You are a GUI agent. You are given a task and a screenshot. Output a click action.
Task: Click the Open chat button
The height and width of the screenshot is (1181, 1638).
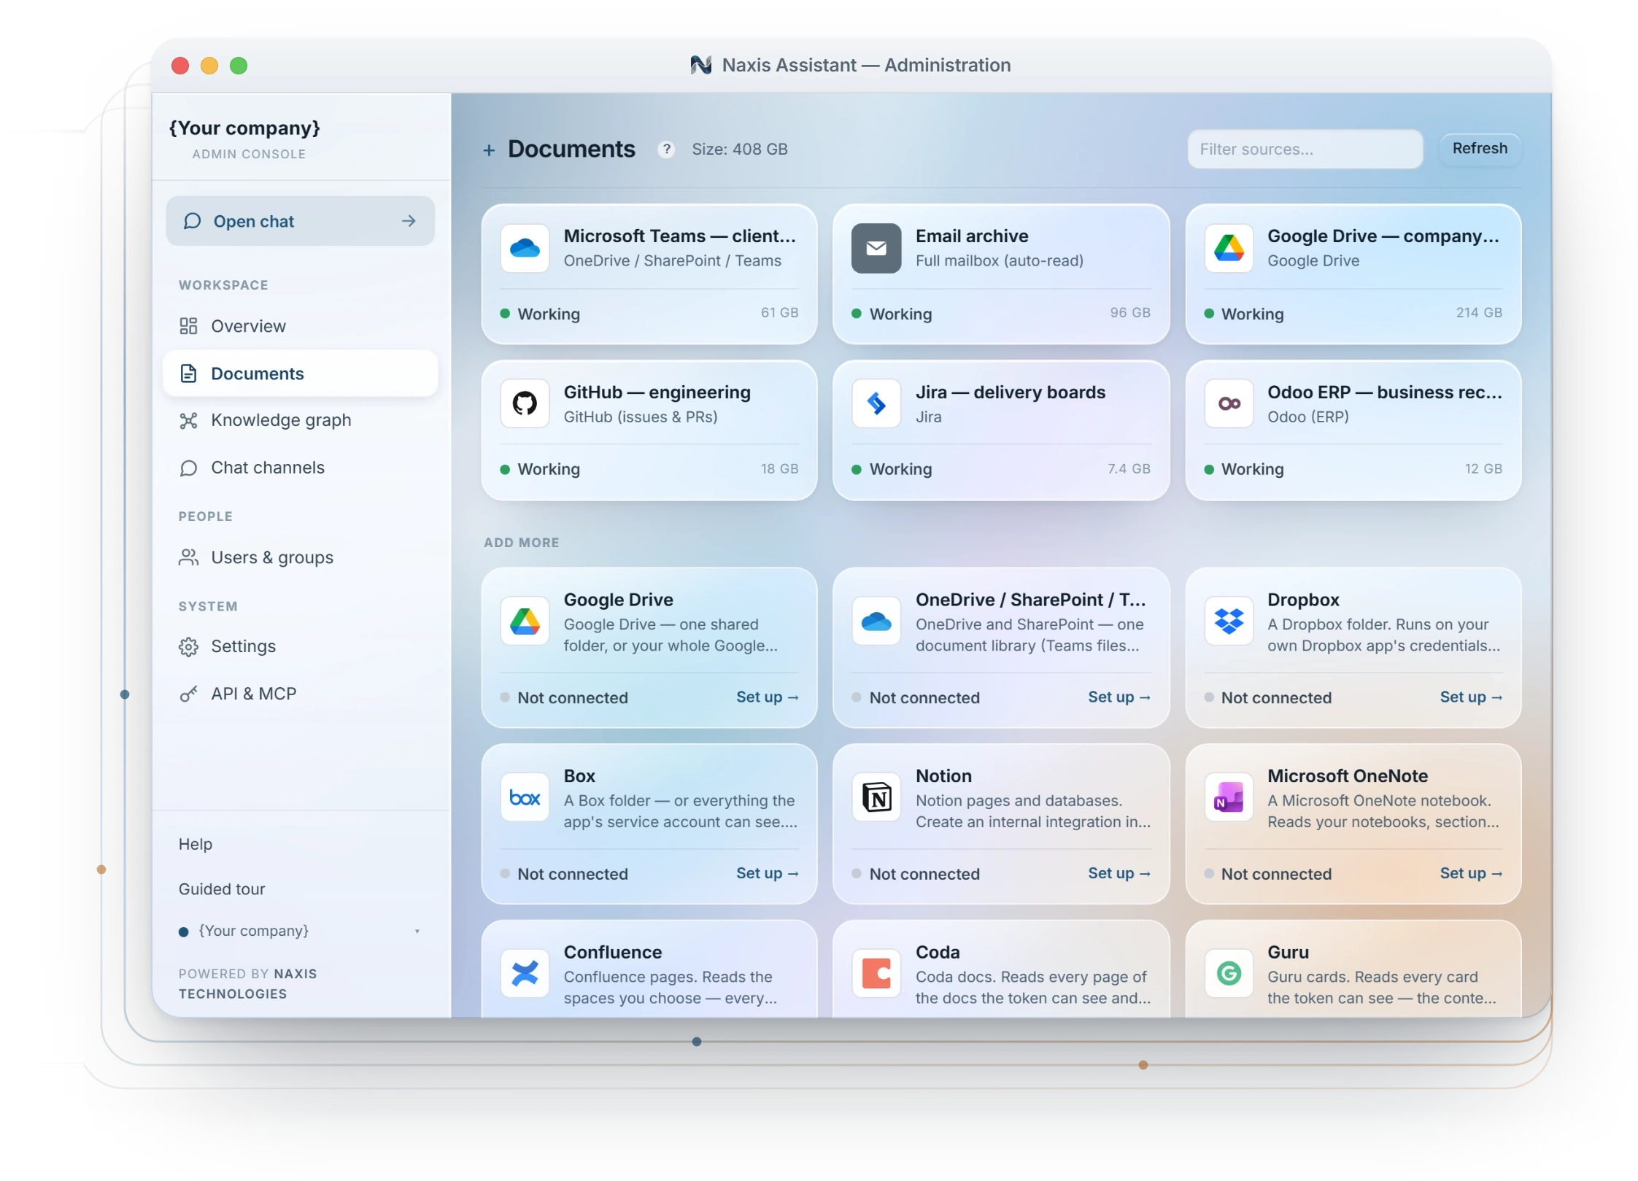click(300, 221)
